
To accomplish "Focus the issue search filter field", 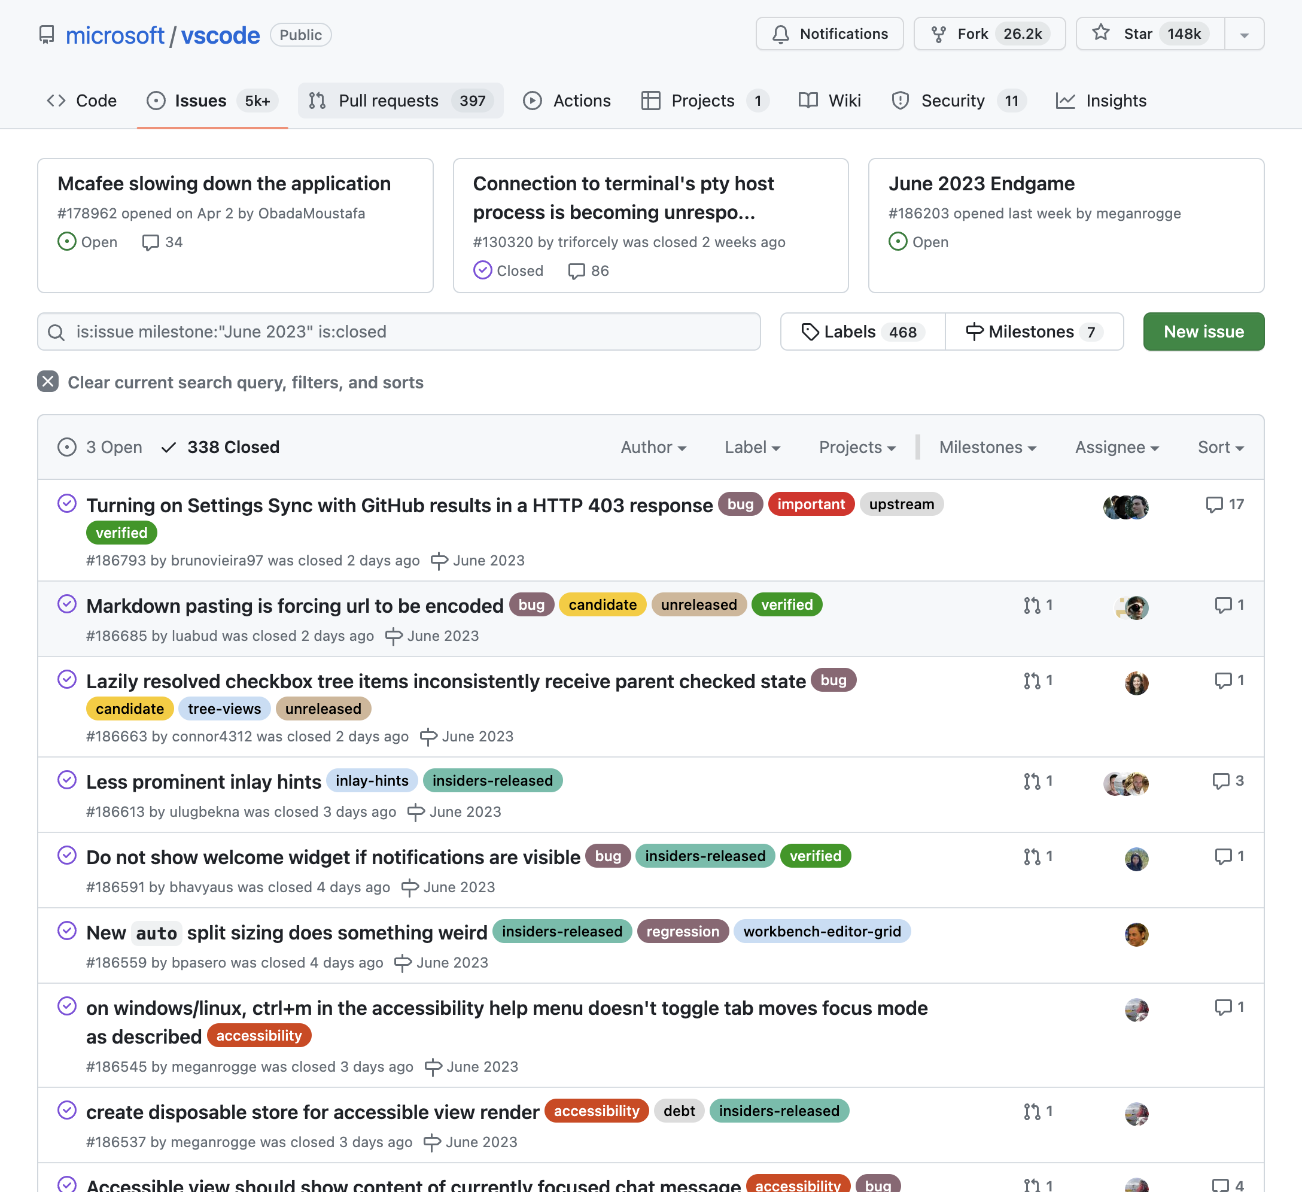I will point(398,332).
